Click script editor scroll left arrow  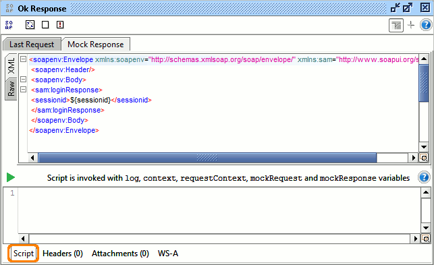click(x=23, y=239)
